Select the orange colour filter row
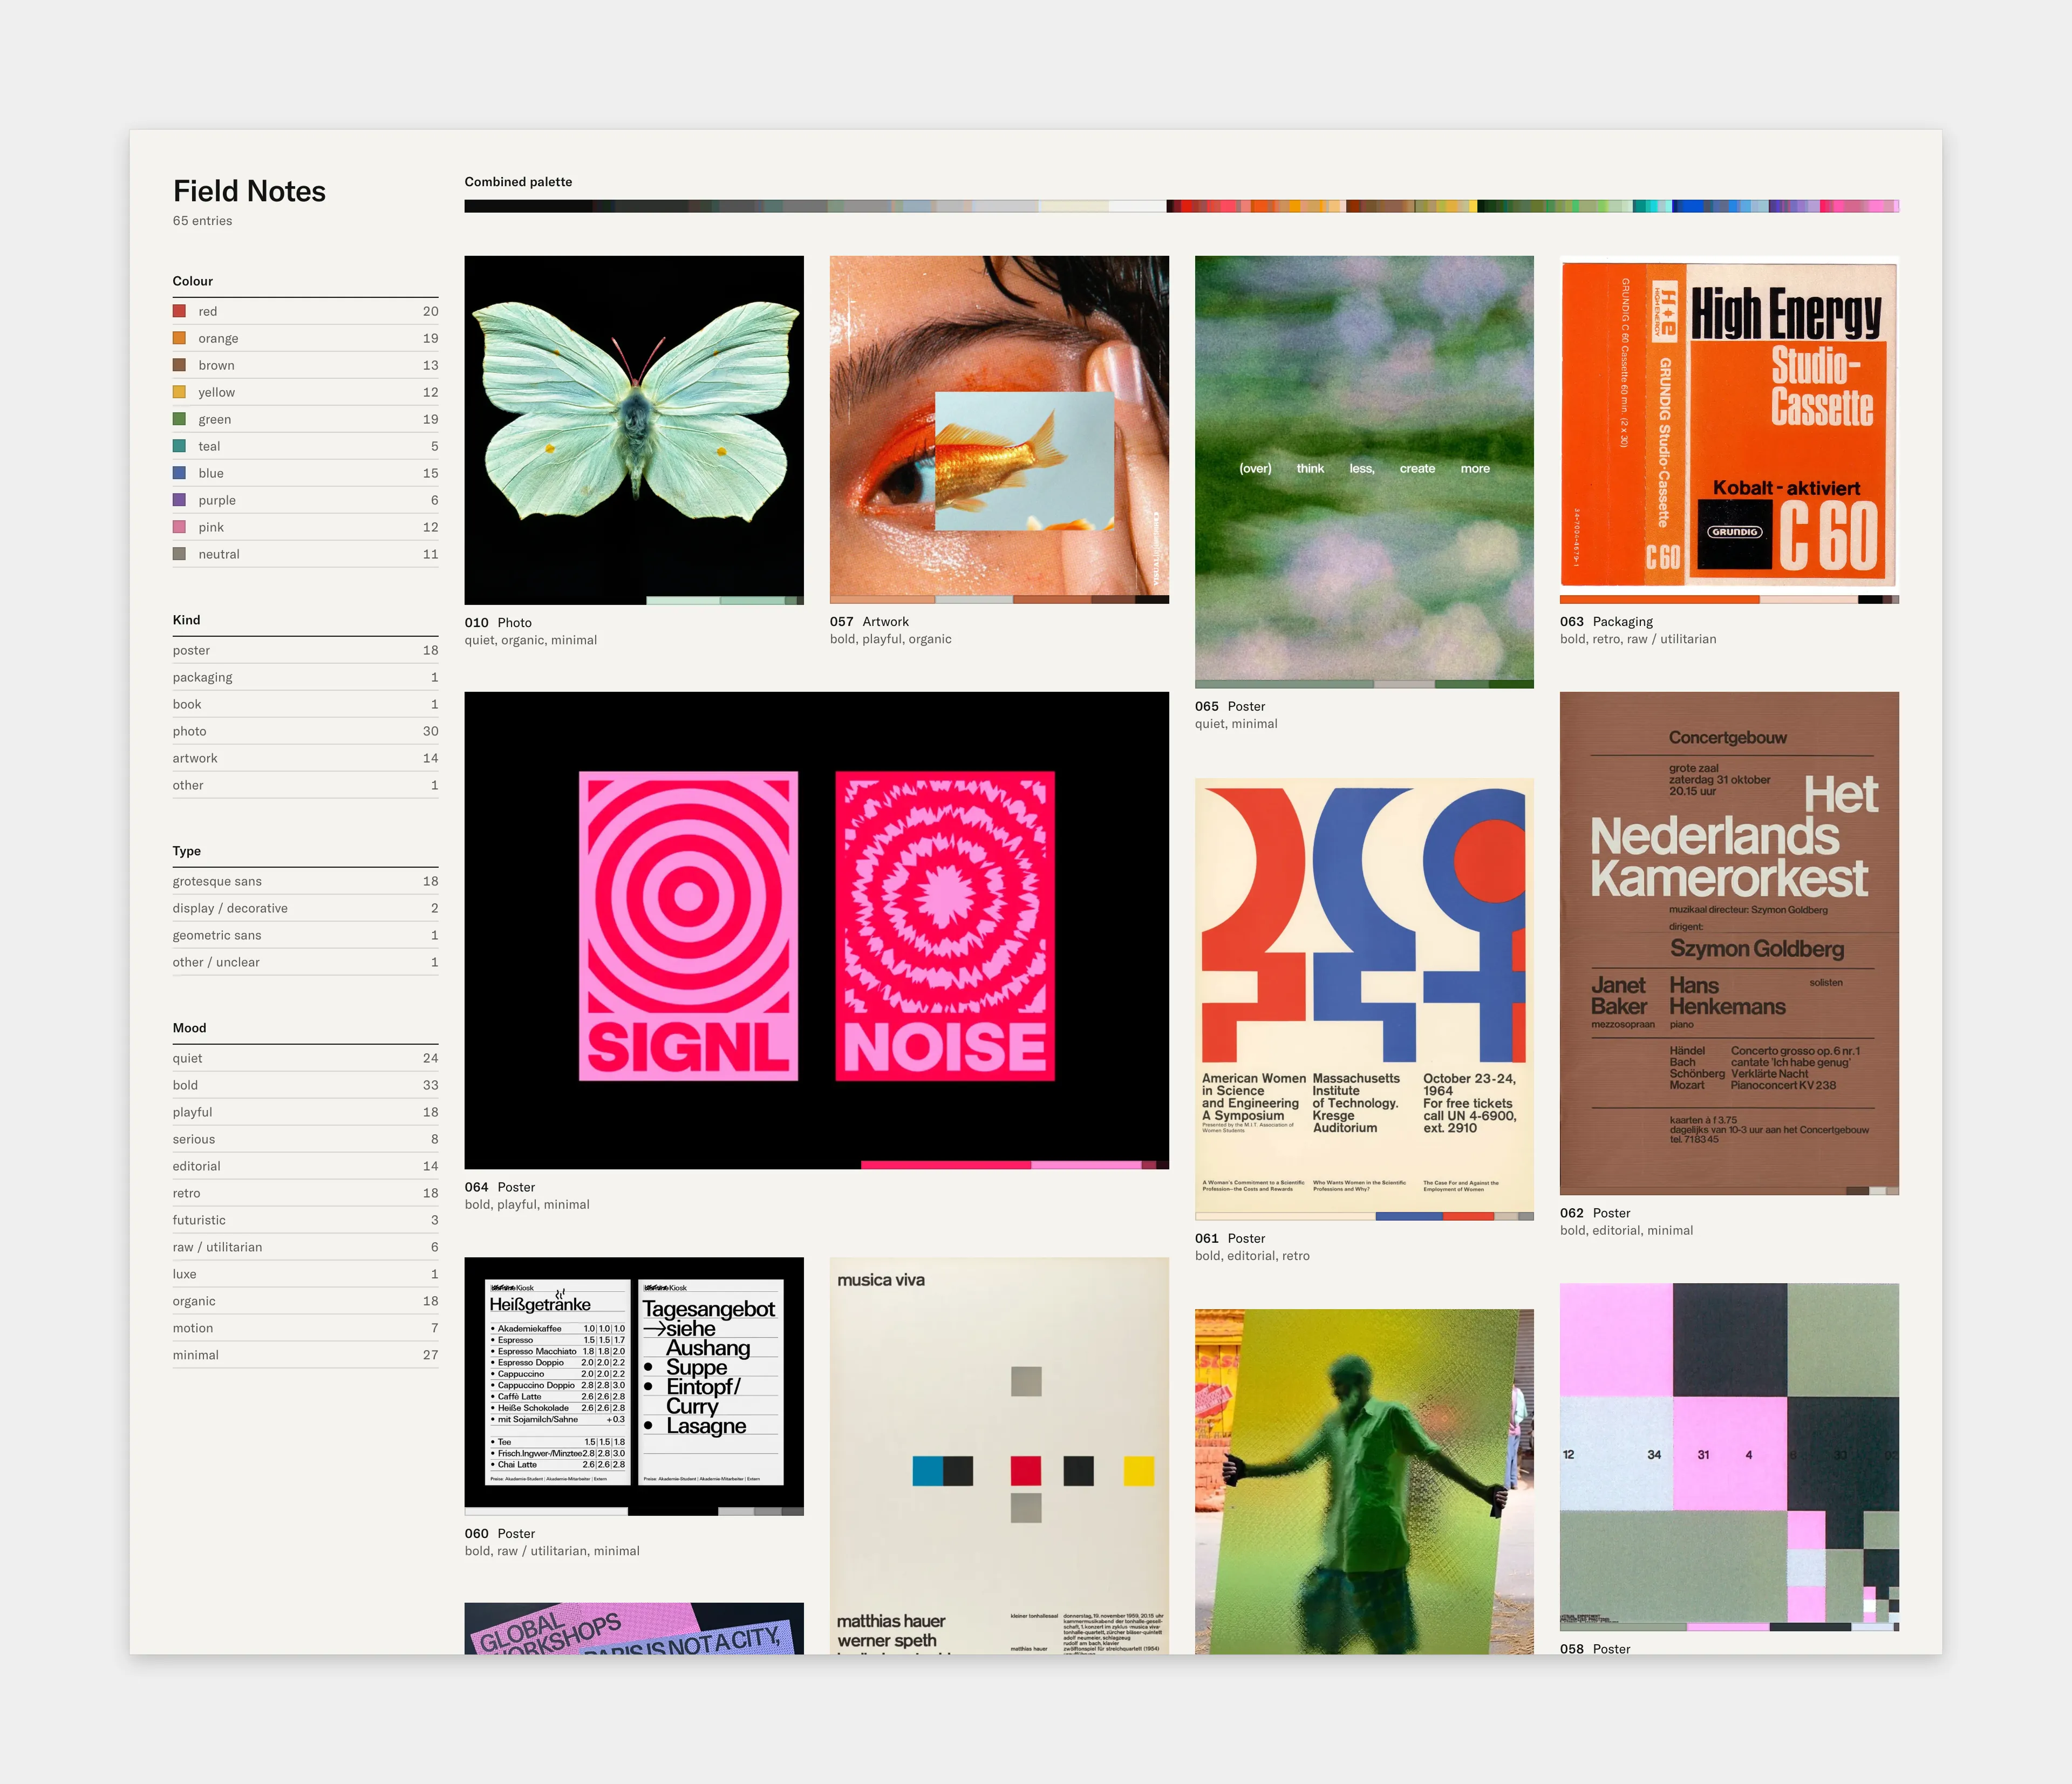The width and height of the screenshot is (2072, 1784). (305, 338)
